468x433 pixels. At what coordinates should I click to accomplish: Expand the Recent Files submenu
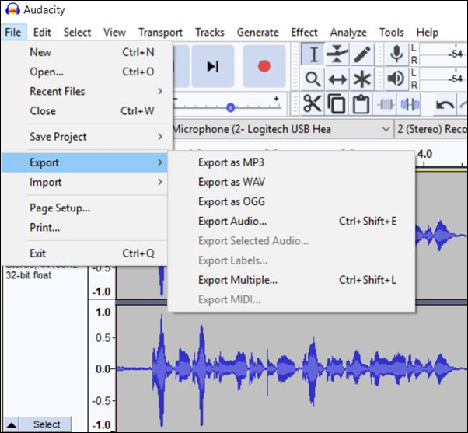[87, 91]
